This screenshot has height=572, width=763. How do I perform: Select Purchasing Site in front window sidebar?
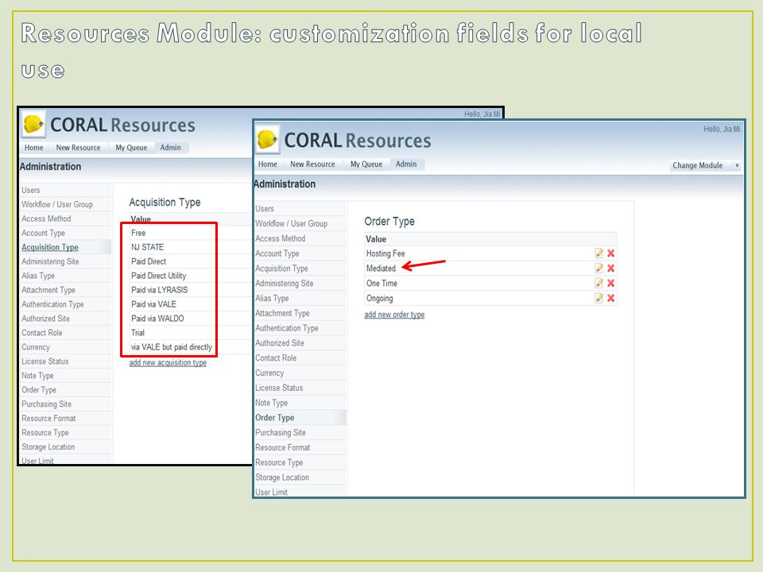[x=300, y=432]
